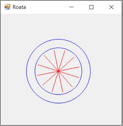Click the red hub at the wheel center
123x126 pixels.
(x=58, y=71)
